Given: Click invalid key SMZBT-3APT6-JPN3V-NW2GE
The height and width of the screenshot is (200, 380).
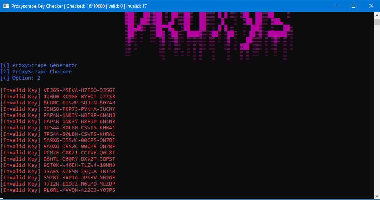Looking at the screenshot, I should [x=79, y=178].
